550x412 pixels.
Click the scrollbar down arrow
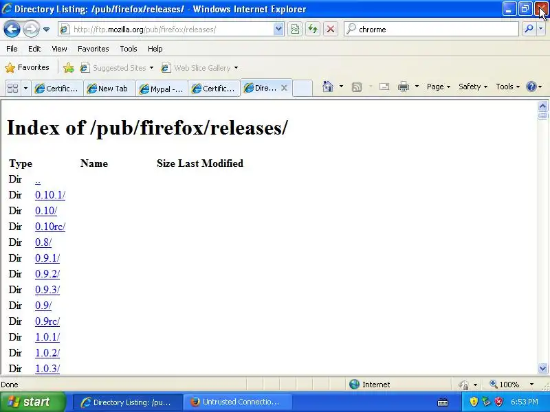[542, 368]
